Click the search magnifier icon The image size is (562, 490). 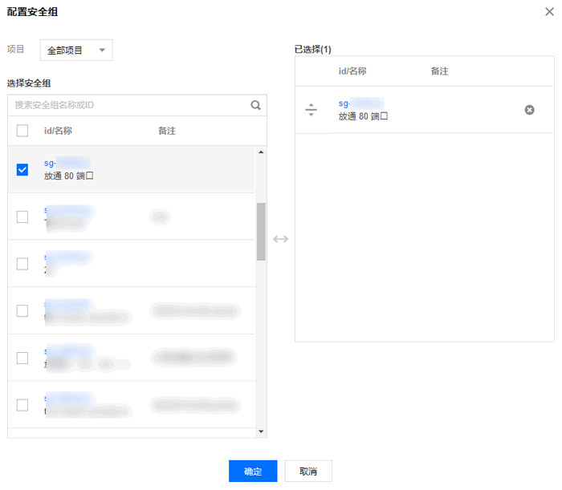[255, 105]
